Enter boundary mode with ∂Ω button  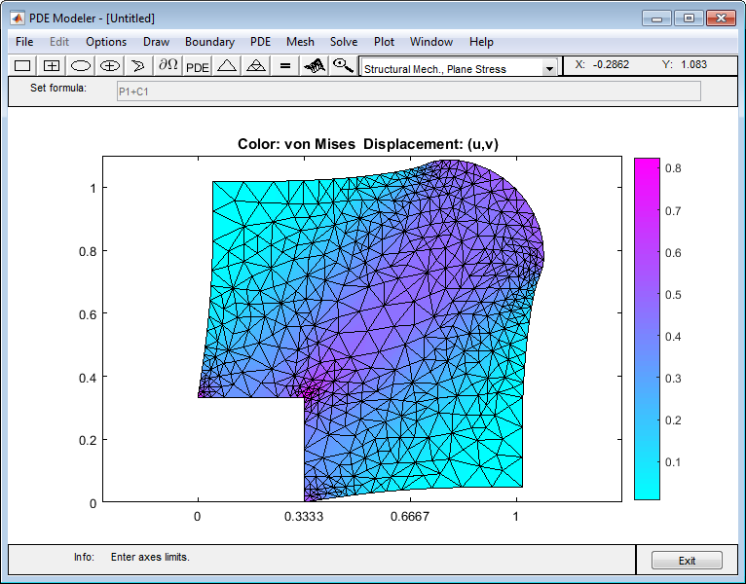(x=168, y=66)
